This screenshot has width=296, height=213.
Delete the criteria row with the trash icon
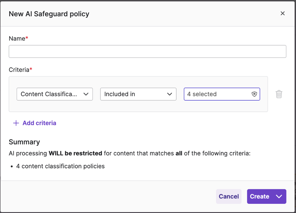tap(279, 94)
